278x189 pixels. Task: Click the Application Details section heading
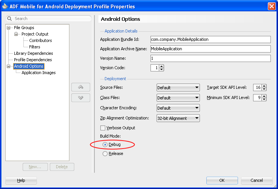click(x=121, y=31)
